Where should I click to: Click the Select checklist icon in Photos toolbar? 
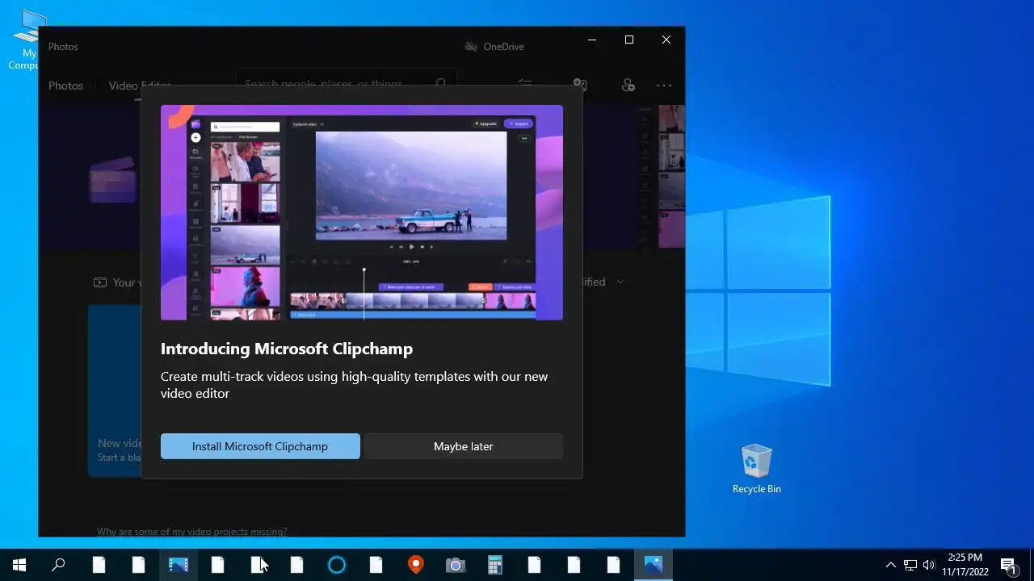pos(525,85)
